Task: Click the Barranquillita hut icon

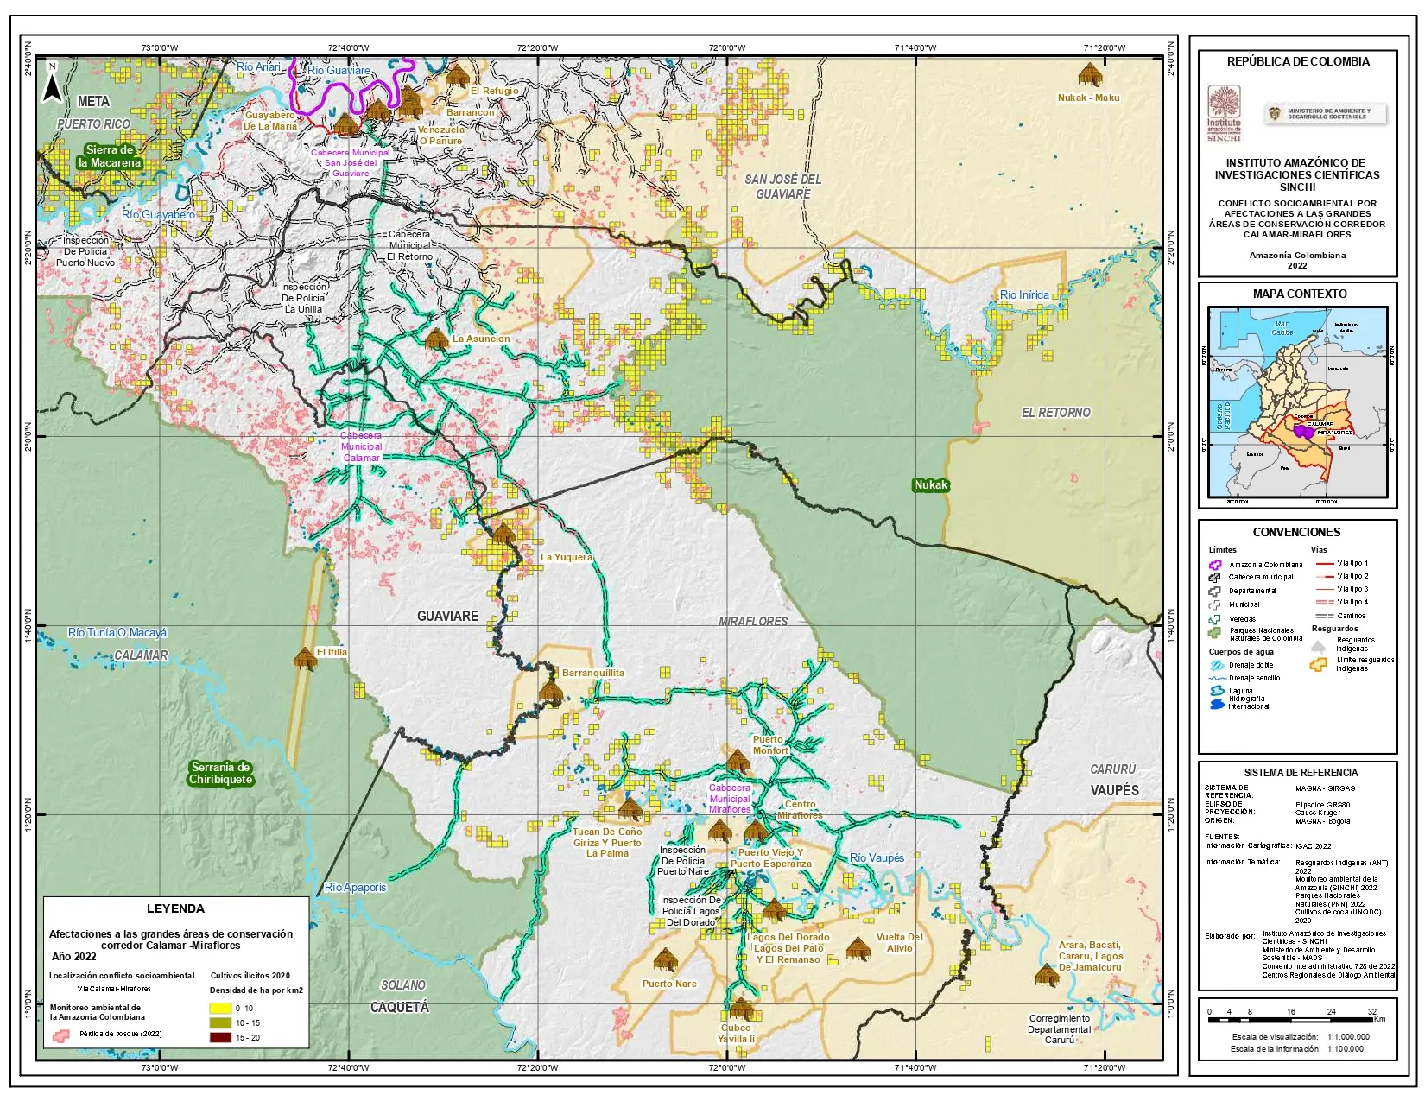Action: pos(550,691)
